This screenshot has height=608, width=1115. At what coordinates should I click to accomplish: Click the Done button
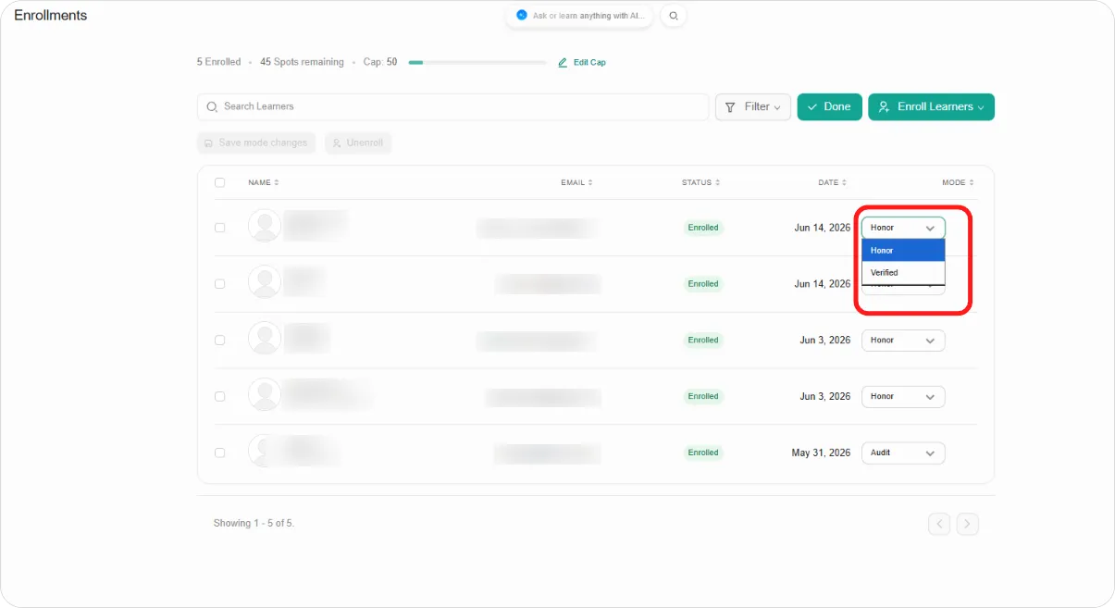[829, 107]
